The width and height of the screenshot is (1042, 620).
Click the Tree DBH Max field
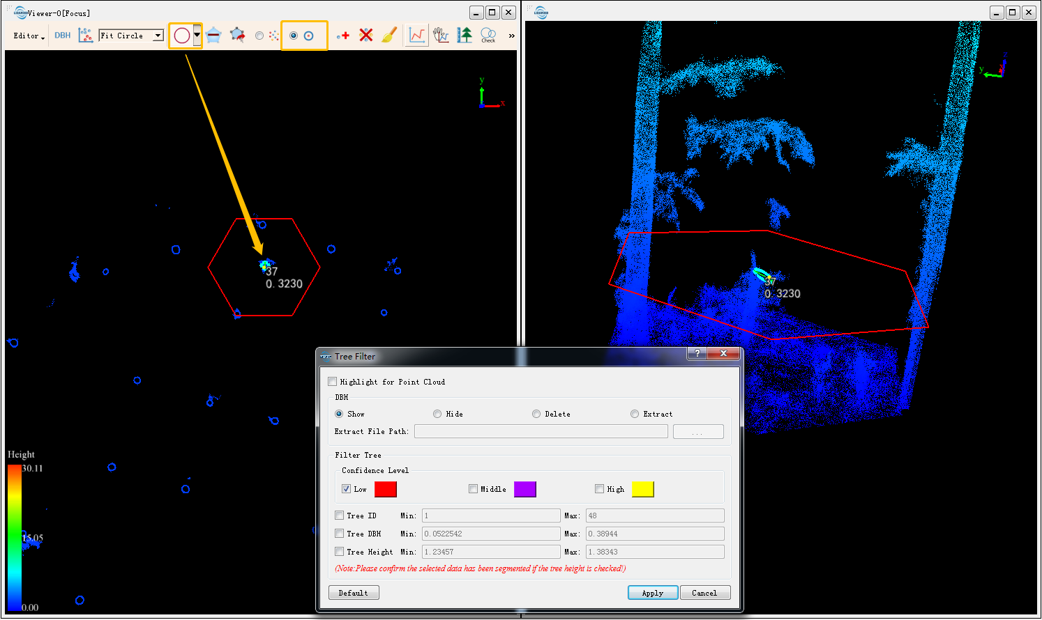[x=655, y=534]
